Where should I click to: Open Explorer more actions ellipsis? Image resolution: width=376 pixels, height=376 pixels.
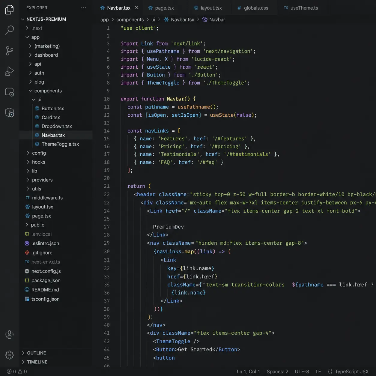[84, 8]
